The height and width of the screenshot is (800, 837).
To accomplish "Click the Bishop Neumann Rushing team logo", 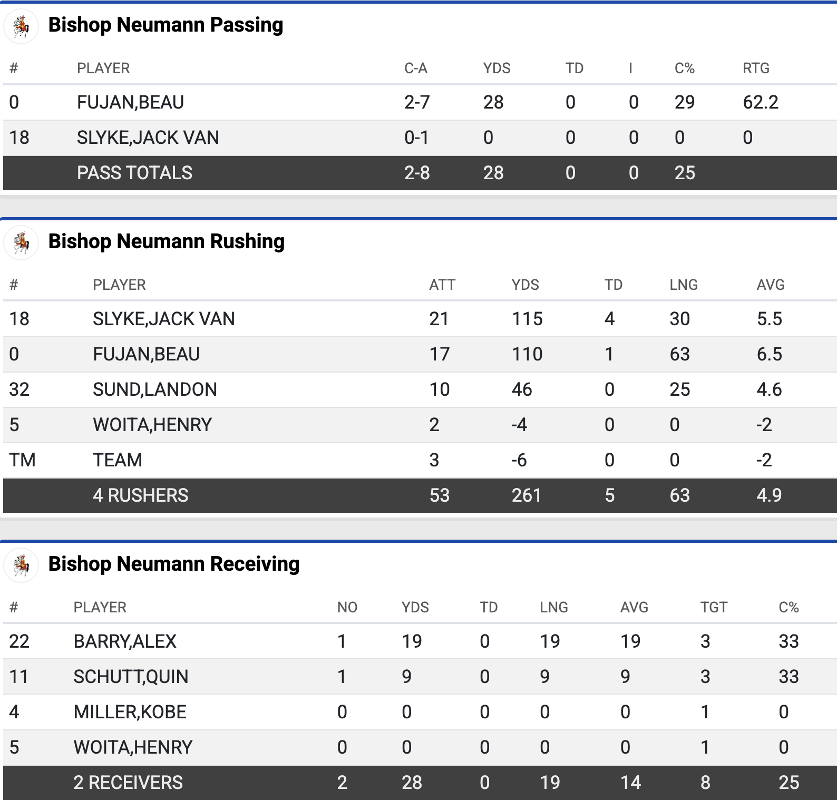I will tap(21, 242).
